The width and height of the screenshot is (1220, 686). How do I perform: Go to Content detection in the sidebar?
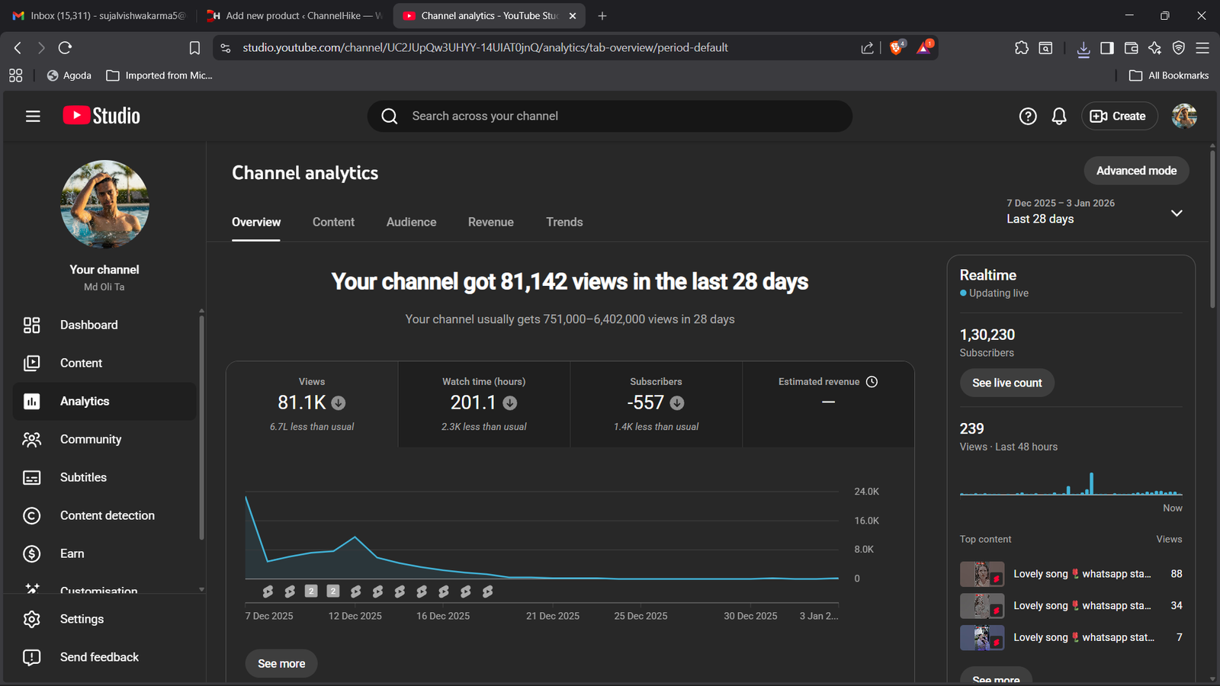pyautogui.click(x=107, y=515)
